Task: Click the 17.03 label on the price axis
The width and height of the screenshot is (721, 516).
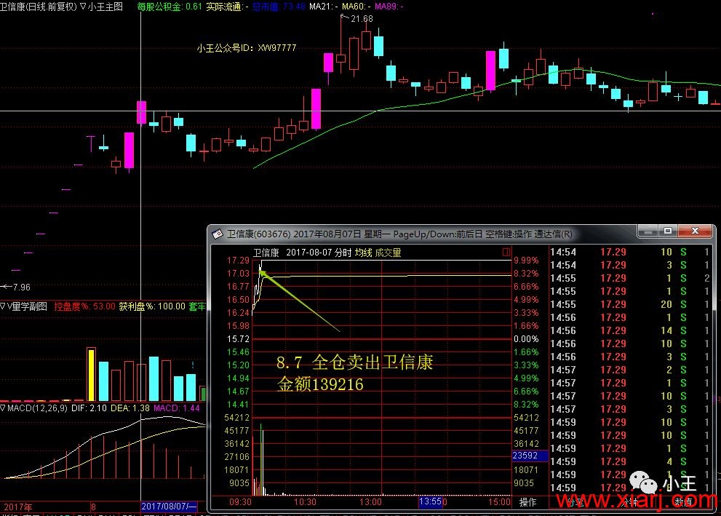Action: pos(238,273)
